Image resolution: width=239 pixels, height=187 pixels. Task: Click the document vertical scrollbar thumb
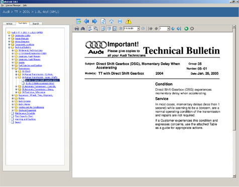(x=234, y=79)
